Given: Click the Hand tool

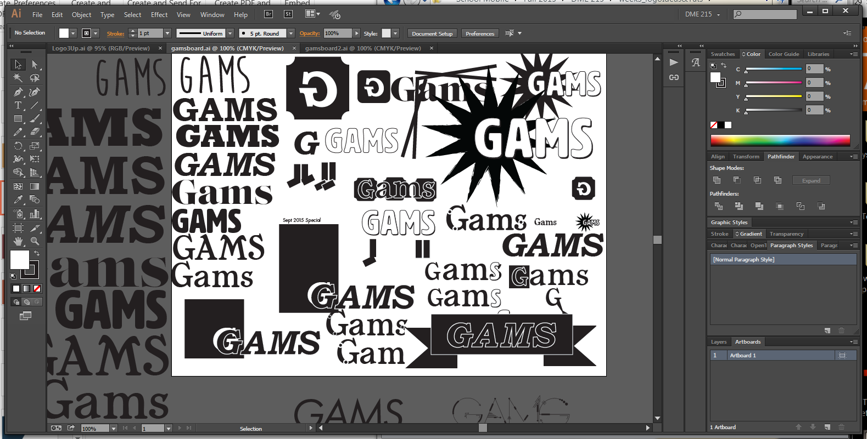Looking at the screenshot, I should (x=18, y=241).
